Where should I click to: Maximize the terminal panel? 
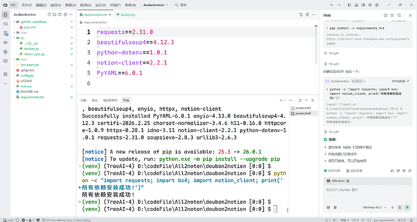pyautogui.click(x=306, y=100)
